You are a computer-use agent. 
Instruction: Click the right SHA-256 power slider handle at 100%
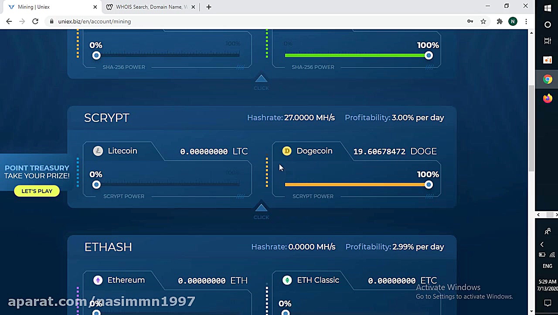pos(429,55)
